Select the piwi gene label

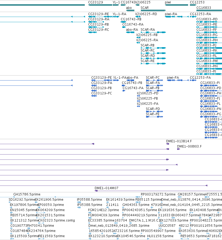[x=168, y=2]
